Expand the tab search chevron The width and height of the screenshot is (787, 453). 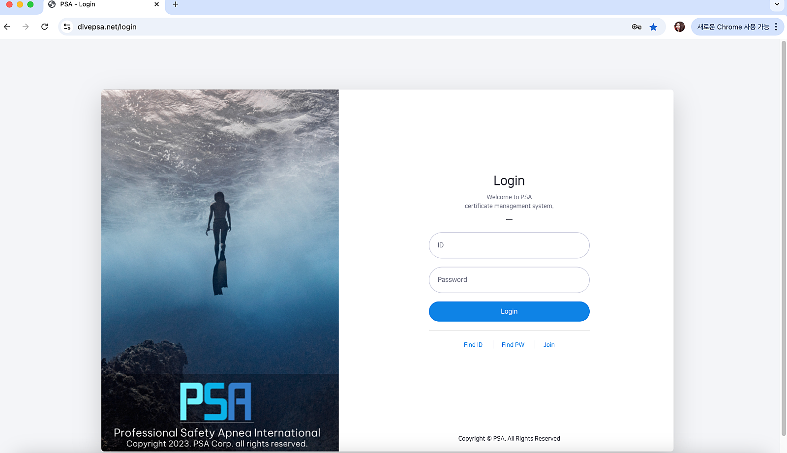(777, 4)
